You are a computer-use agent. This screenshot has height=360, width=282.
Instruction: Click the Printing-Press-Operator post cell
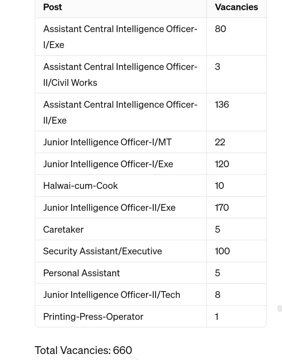[x=93, y=317]
